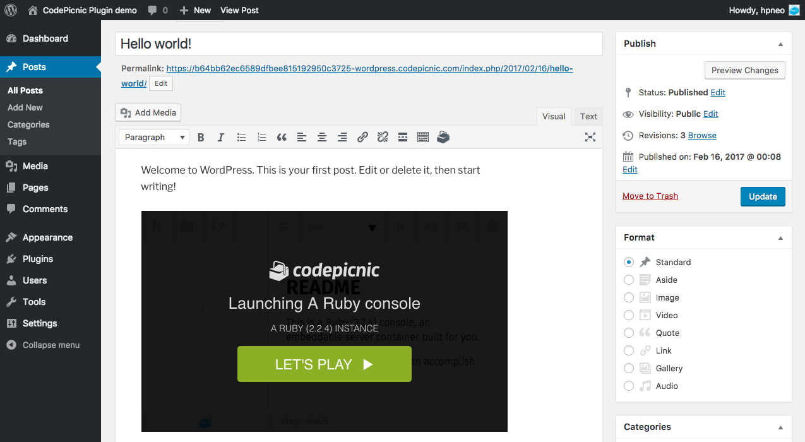The width and height of the screenshot is (805, 442).
Task: Click the CodePicnic editor toolbar icon
Action: click(443, 137)
